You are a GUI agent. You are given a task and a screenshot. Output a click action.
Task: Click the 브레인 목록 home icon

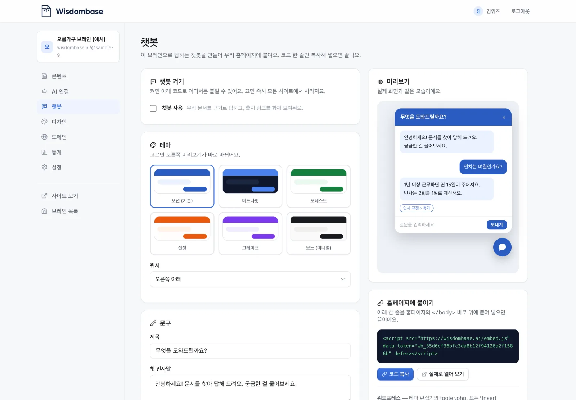[44, 211]
